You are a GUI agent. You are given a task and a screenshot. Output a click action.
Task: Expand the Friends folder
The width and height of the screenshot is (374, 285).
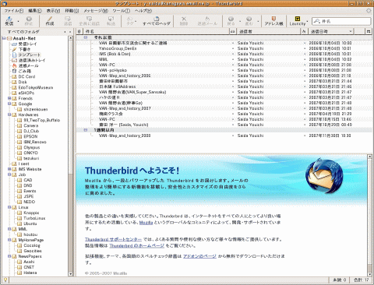coord(9,98)
